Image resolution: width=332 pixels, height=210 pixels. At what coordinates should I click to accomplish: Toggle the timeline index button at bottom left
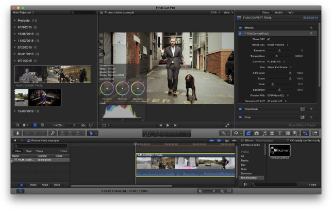21,191
